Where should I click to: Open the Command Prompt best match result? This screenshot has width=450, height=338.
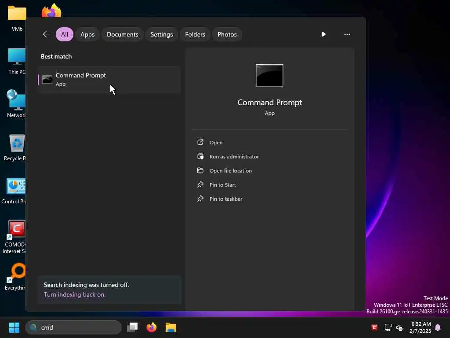pos(109,80)
